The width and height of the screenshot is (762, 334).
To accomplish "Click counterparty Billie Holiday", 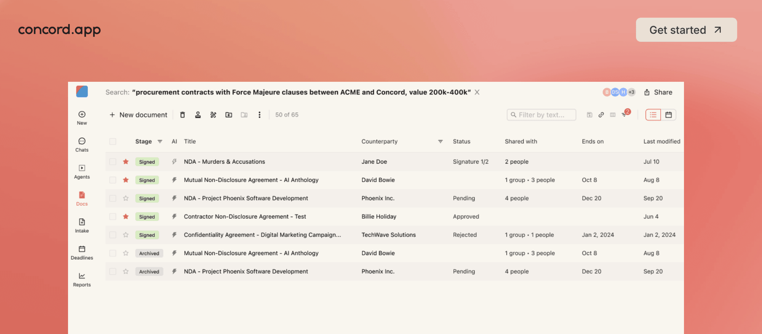I will point(379,217).
